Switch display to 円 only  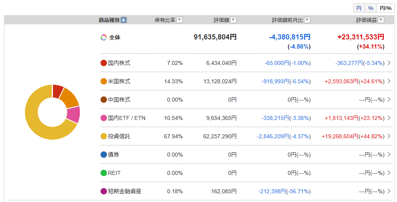(359, 8)
